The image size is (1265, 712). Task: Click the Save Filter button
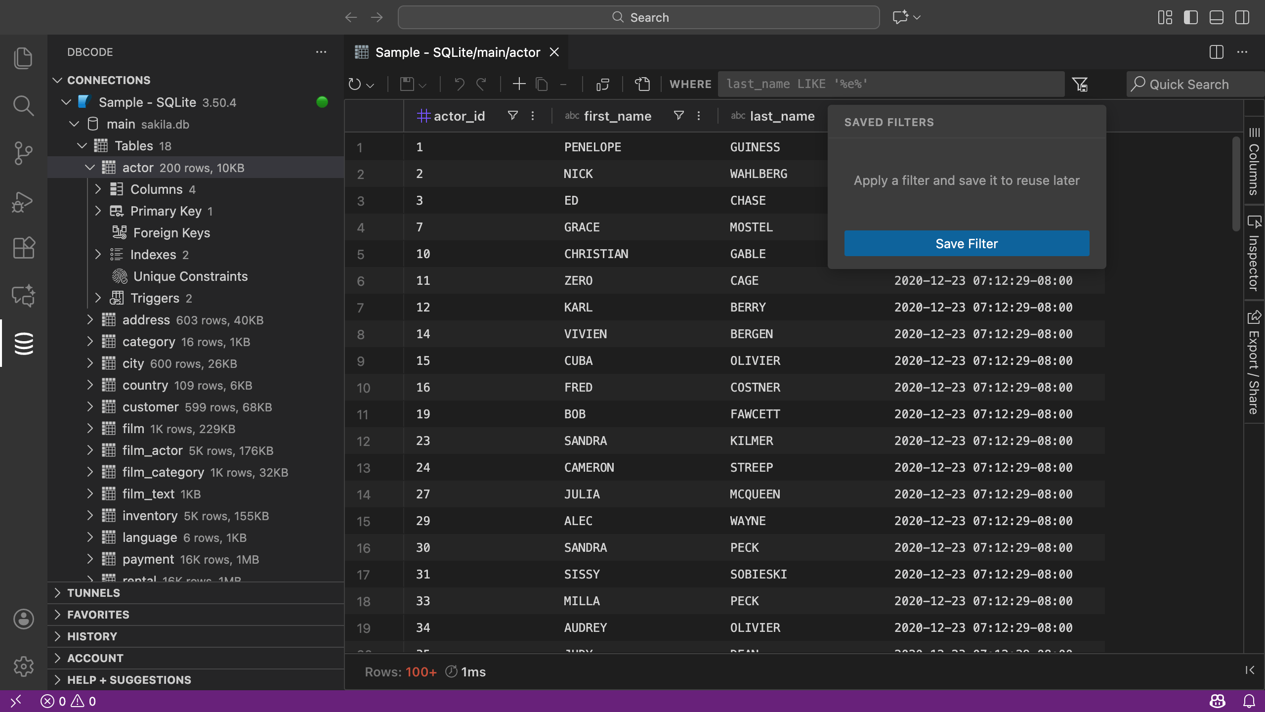point(967,243)
